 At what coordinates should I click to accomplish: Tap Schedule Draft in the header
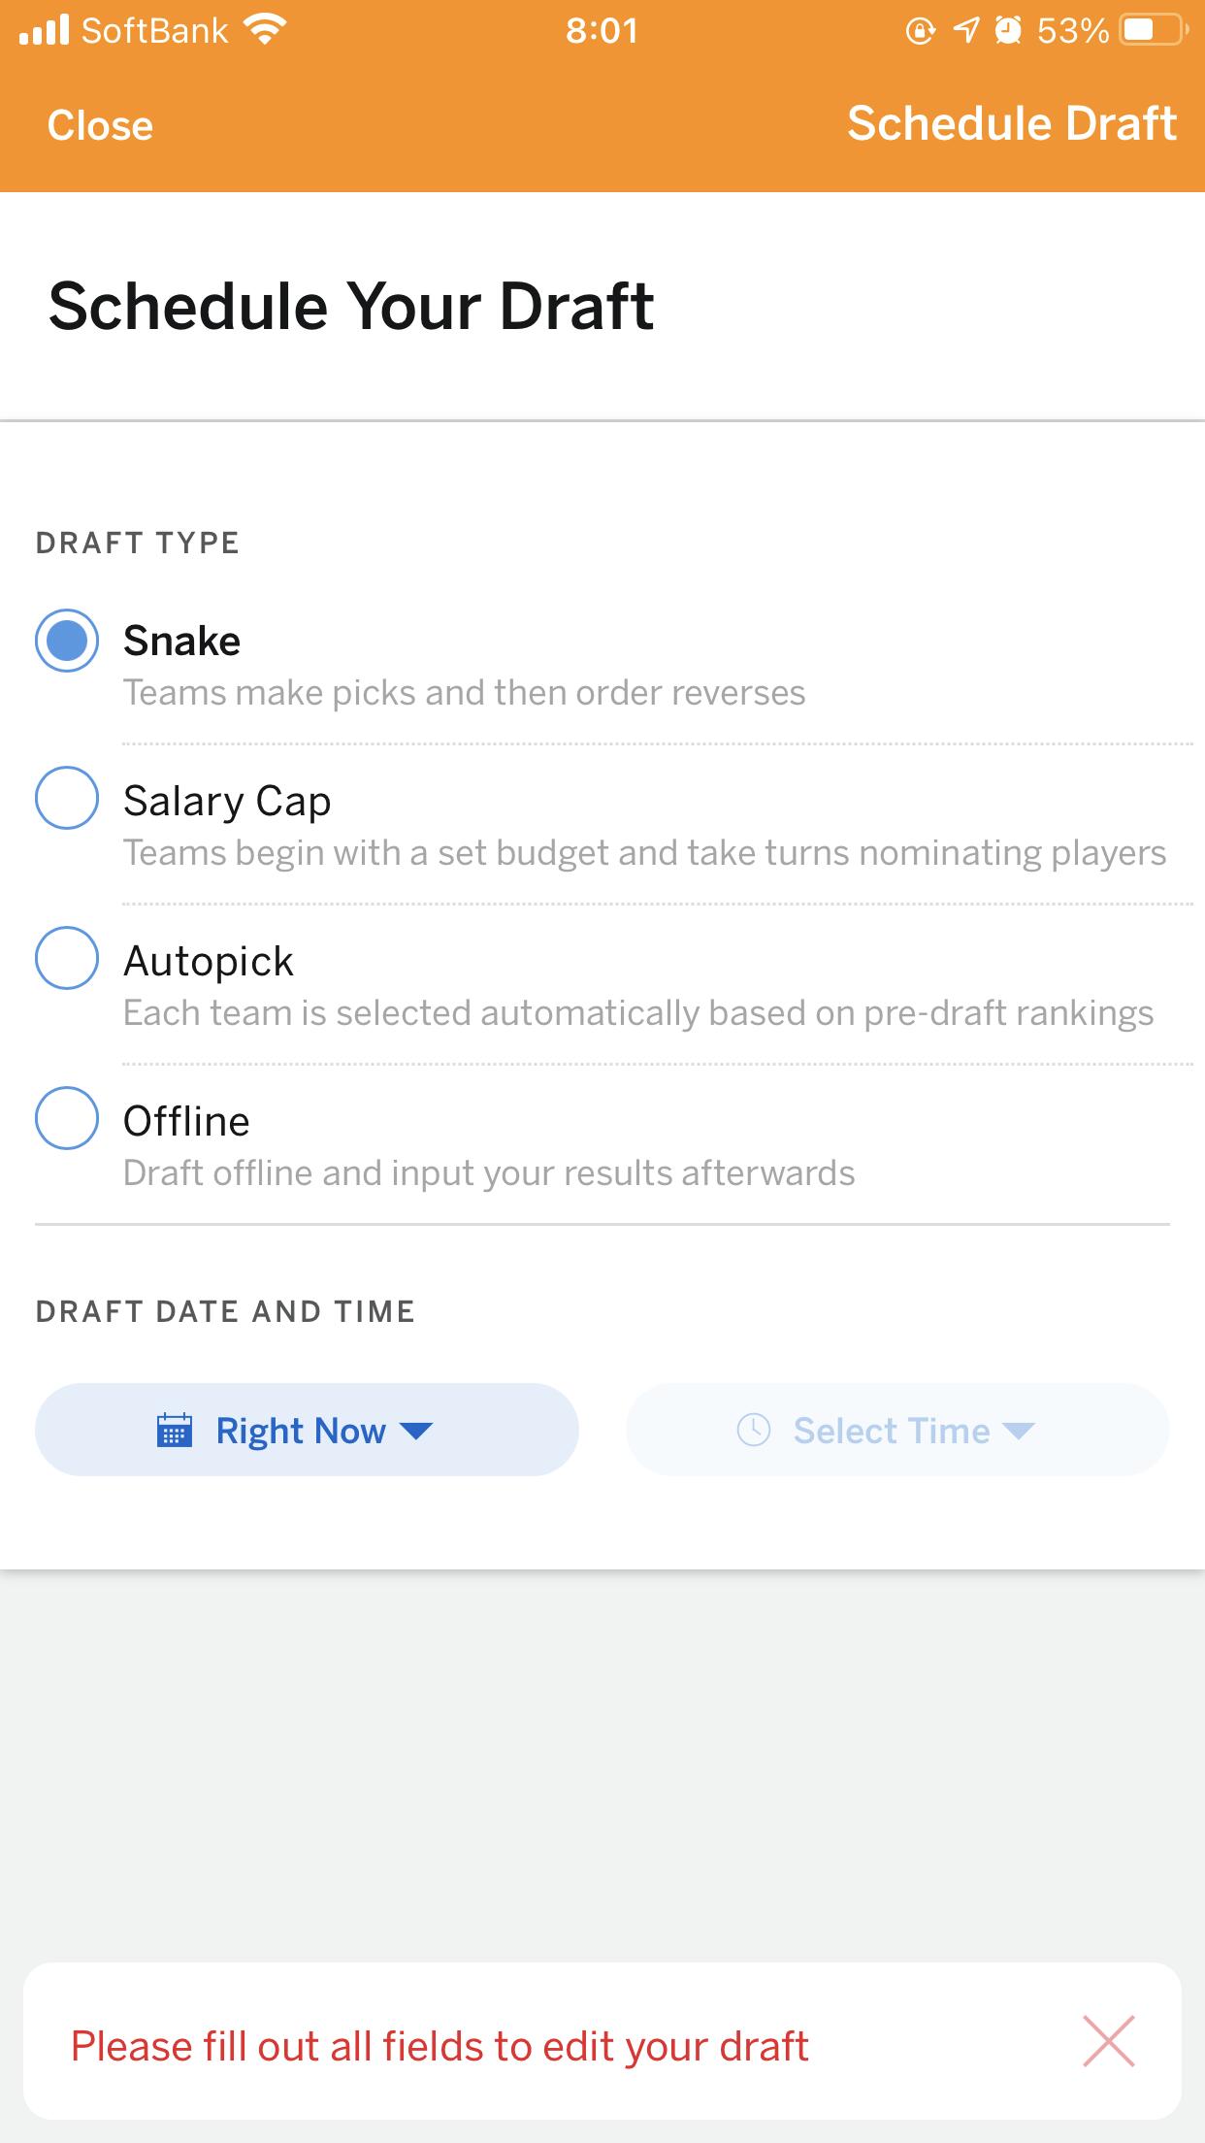coord(1012,123)
